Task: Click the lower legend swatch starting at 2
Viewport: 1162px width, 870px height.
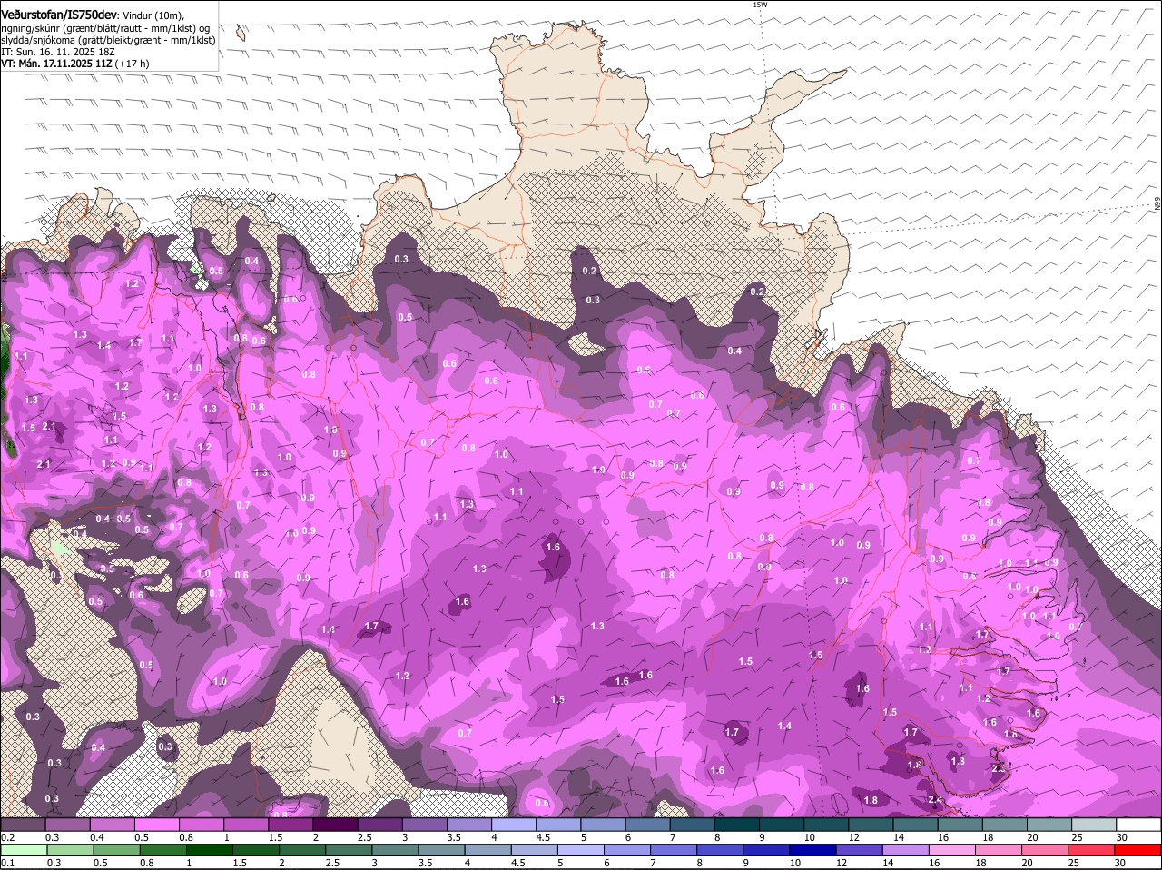Action: pyautogui.click(x=303, y=850)
